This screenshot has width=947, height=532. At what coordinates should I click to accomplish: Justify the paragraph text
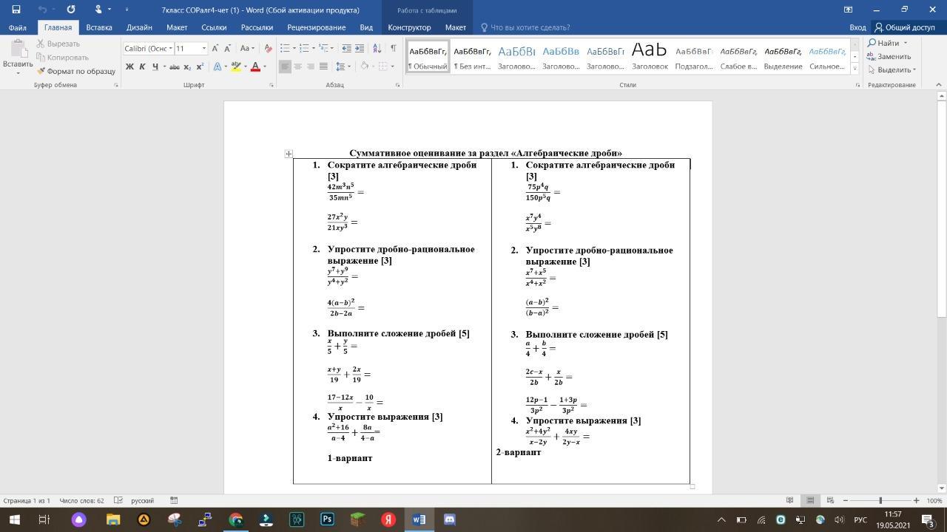click(x=323, y=66)
